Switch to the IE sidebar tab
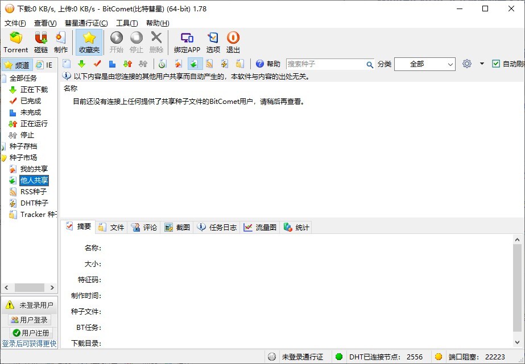This screenshot has height=364, width=525. [x=44, y=65]
